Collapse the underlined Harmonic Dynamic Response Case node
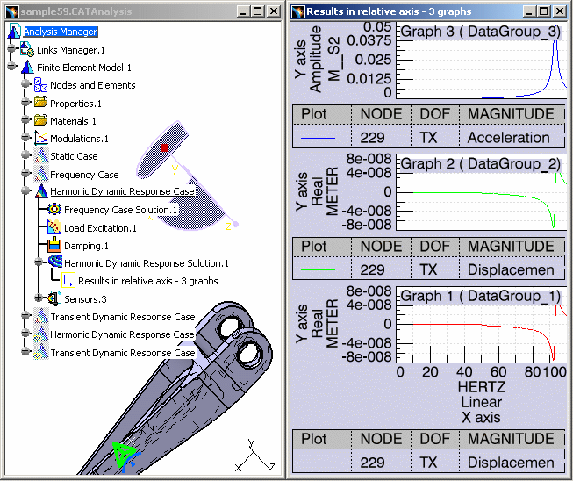This screenshot has height=481, width=573. pos(25,190)
